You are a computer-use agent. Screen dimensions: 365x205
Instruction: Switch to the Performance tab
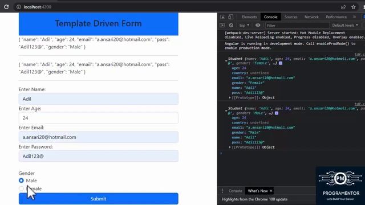pos(336,17)
